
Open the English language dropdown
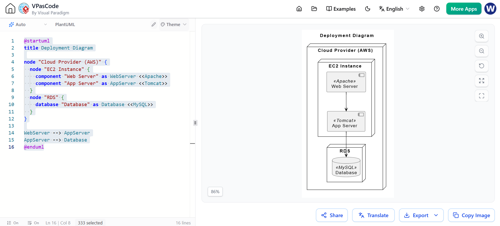(x=394, y=9)
